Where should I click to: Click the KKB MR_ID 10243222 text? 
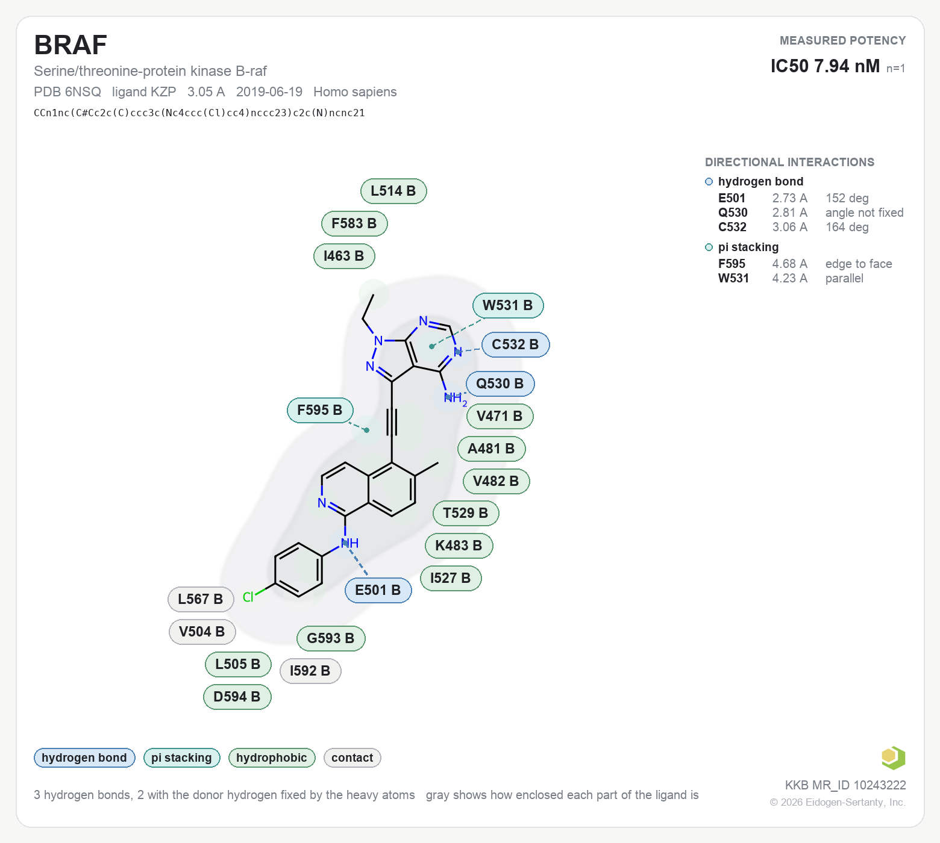tap(845, 785)
